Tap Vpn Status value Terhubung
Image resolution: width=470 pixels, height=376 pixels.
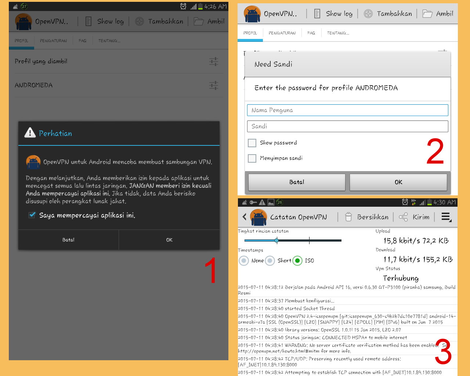[x=401, y=278]
